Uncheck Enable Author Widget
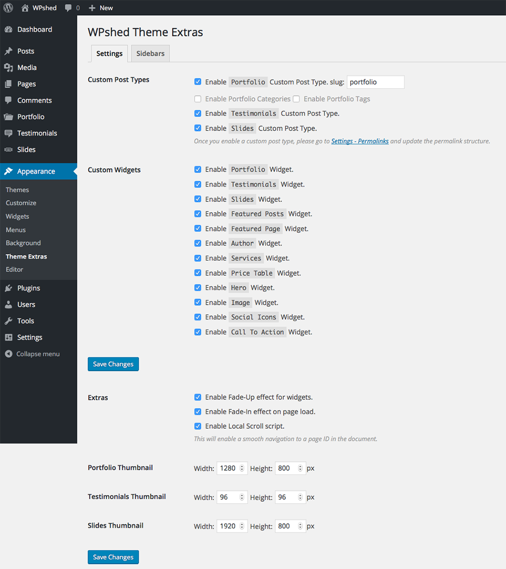 [x=198, y=243]
